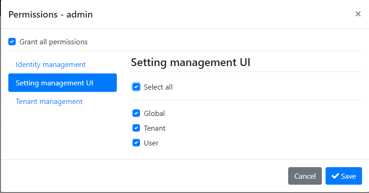369x193 pixels.
Task: Open the Identity management tab
Action: pos(51,64)
